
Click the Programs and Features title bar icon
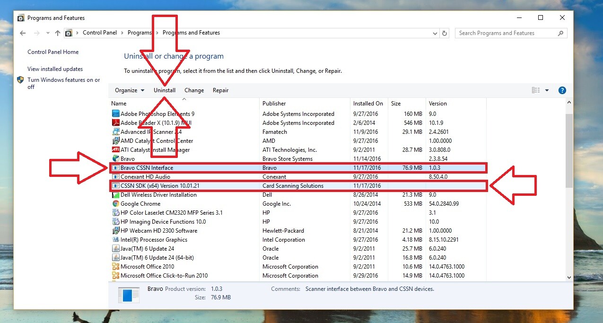(21, 18)
